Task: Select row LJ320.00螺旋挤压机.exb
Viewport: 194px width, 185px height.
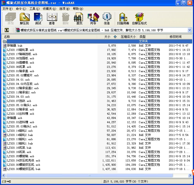Action: (97, 165)
